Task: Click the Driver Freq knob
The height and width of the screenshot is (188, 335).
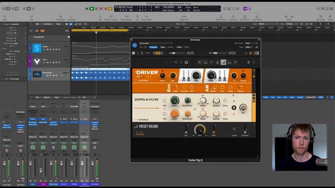Action: click(x=196, y=75)
